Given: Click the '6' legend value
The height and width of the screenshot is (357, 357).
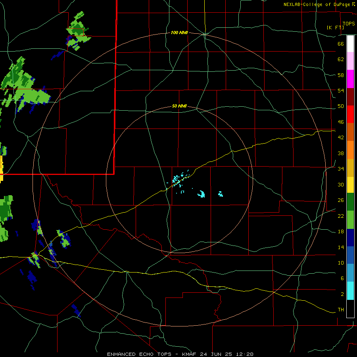Looking at the screenshot, I should click(x=342, y=278).
